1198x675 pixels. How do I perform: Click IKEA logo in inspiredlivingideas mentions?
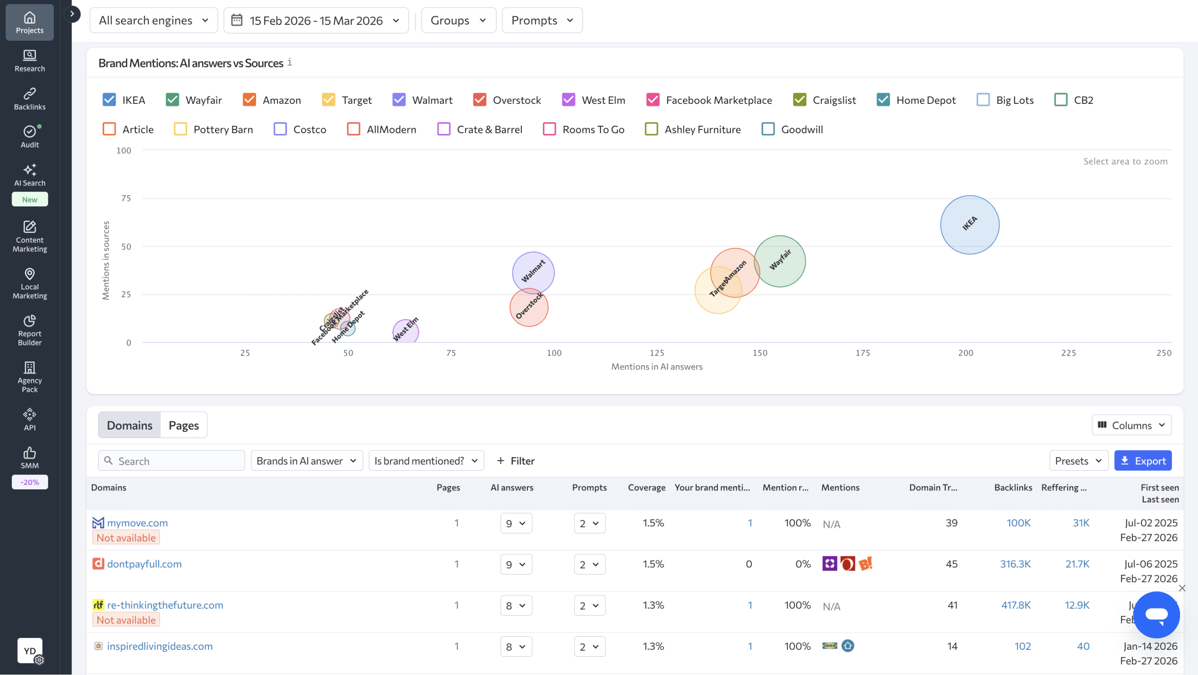(x=830, y=646)
